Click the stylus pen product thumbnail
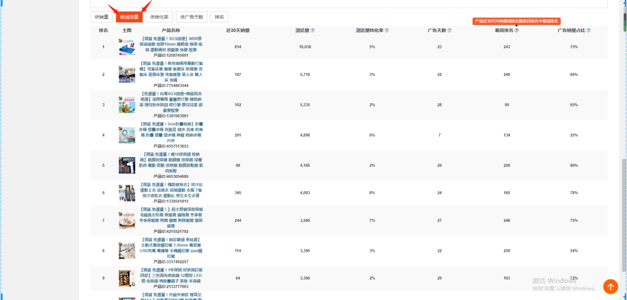627x300 pixels. 127,251
